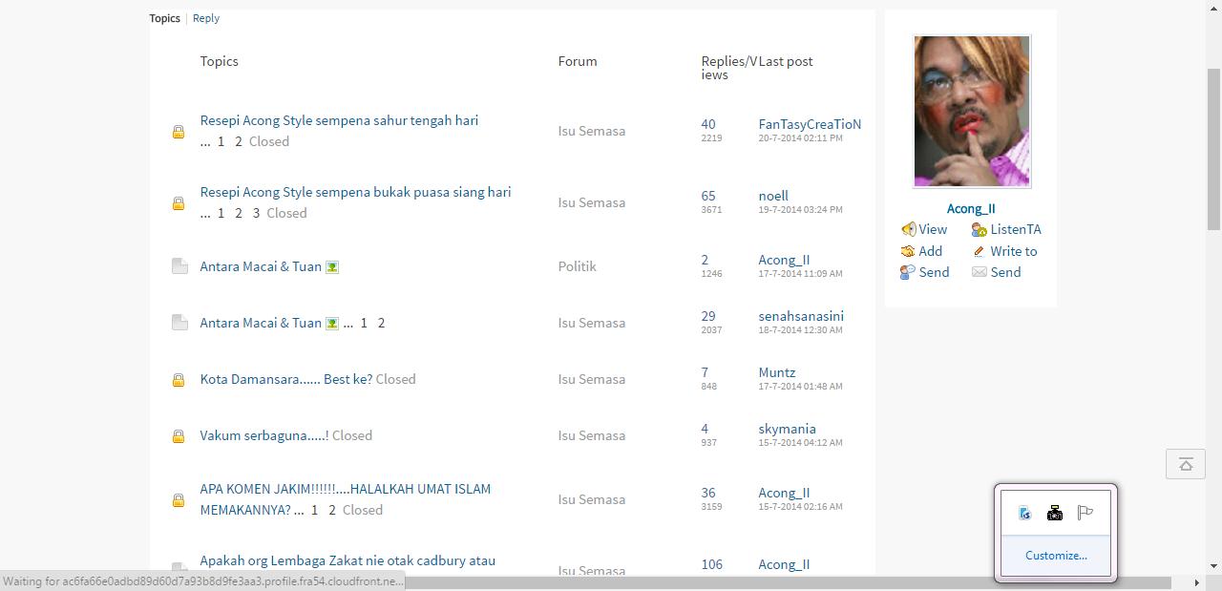Click the handshake Add friend icon
Viewport: 1222px width, 591px height.
(x=908, y=251)
